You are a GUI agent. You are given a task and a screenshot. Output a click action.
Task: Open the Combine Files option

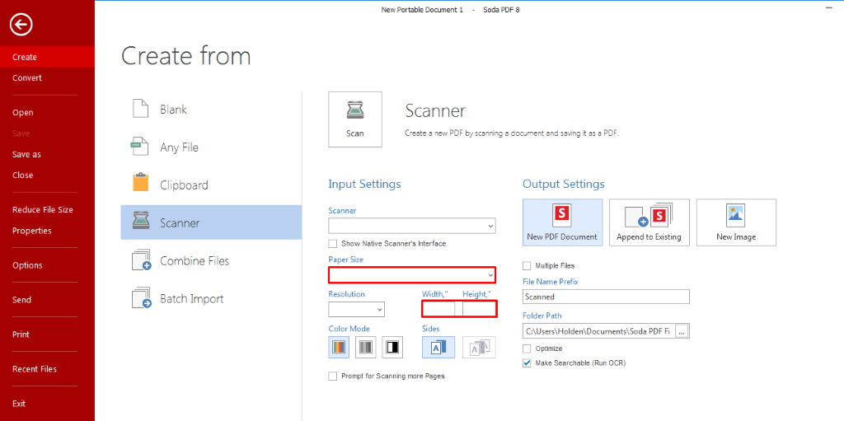(211, 260)
